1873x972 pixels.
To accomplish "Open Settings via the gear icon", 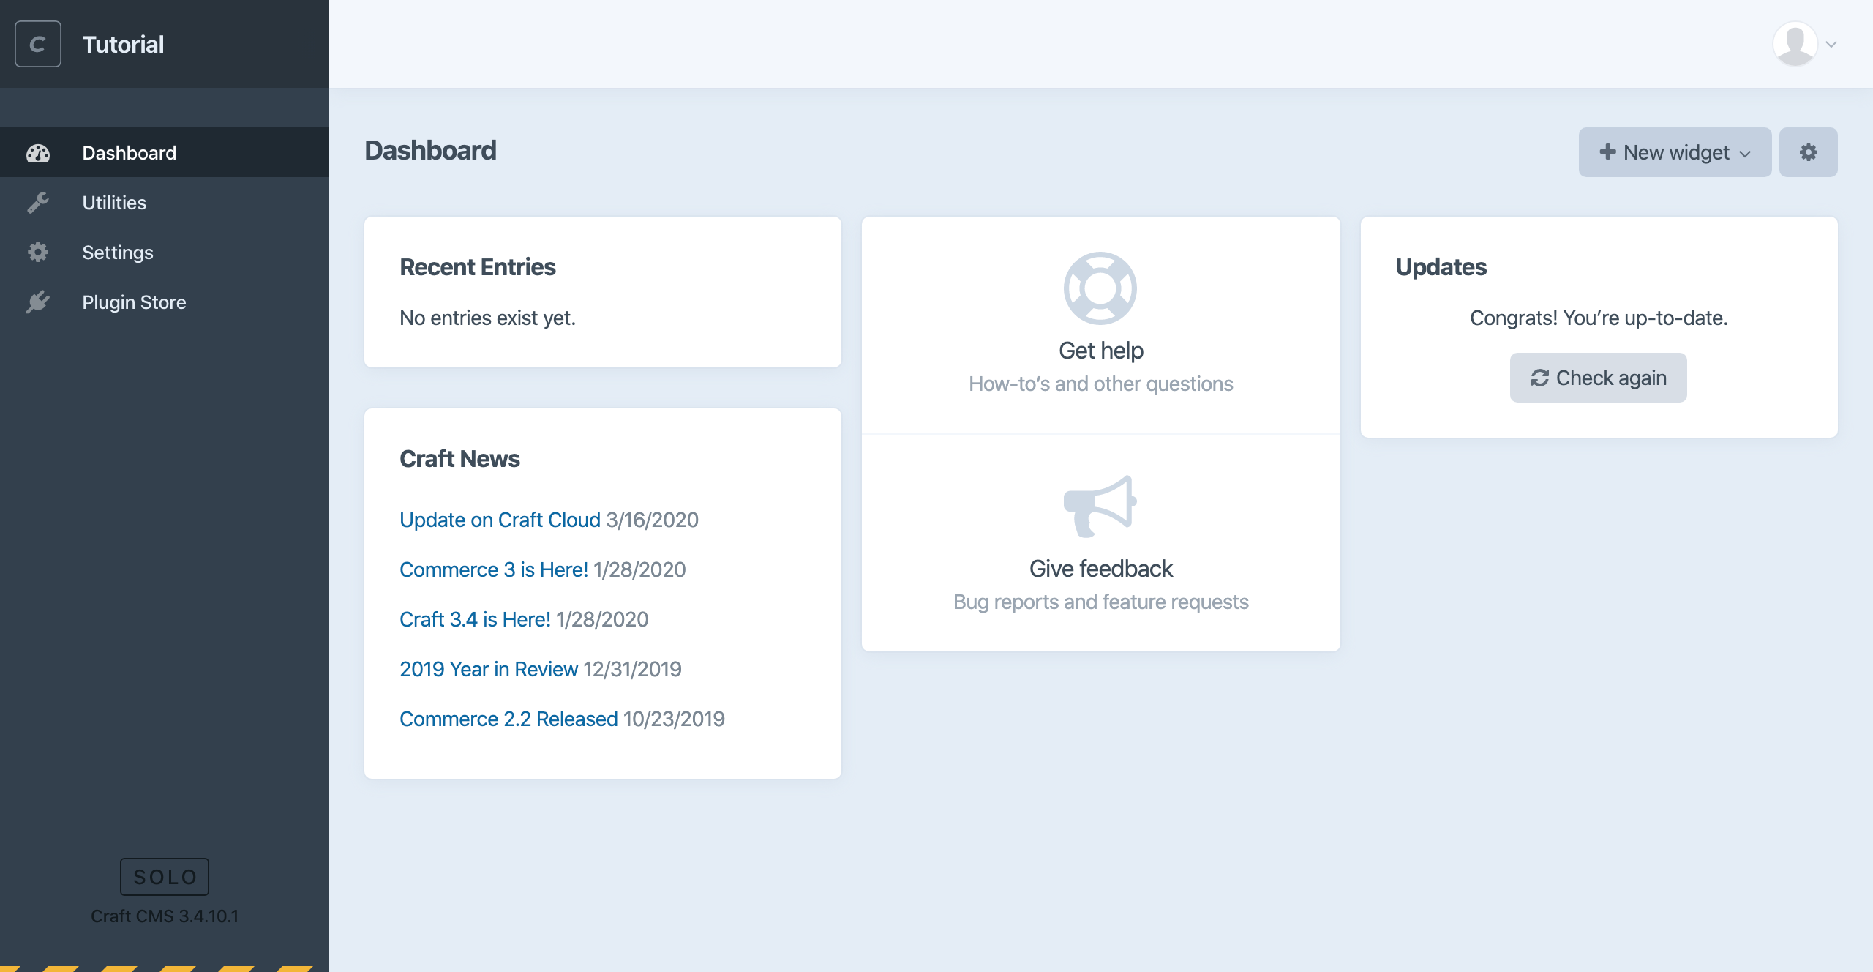I will tap(38, 252).
